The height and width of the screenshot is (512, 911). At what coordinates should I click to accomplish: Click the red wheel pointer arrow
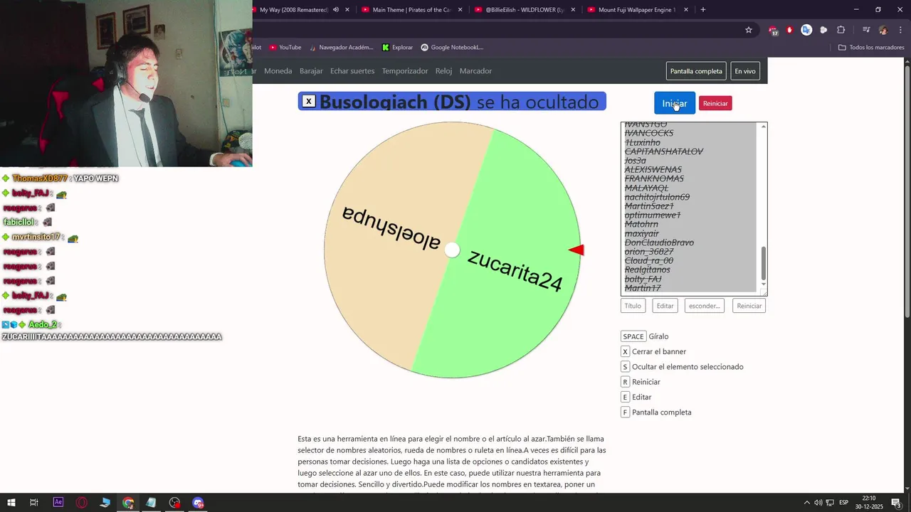pos(576,250)
